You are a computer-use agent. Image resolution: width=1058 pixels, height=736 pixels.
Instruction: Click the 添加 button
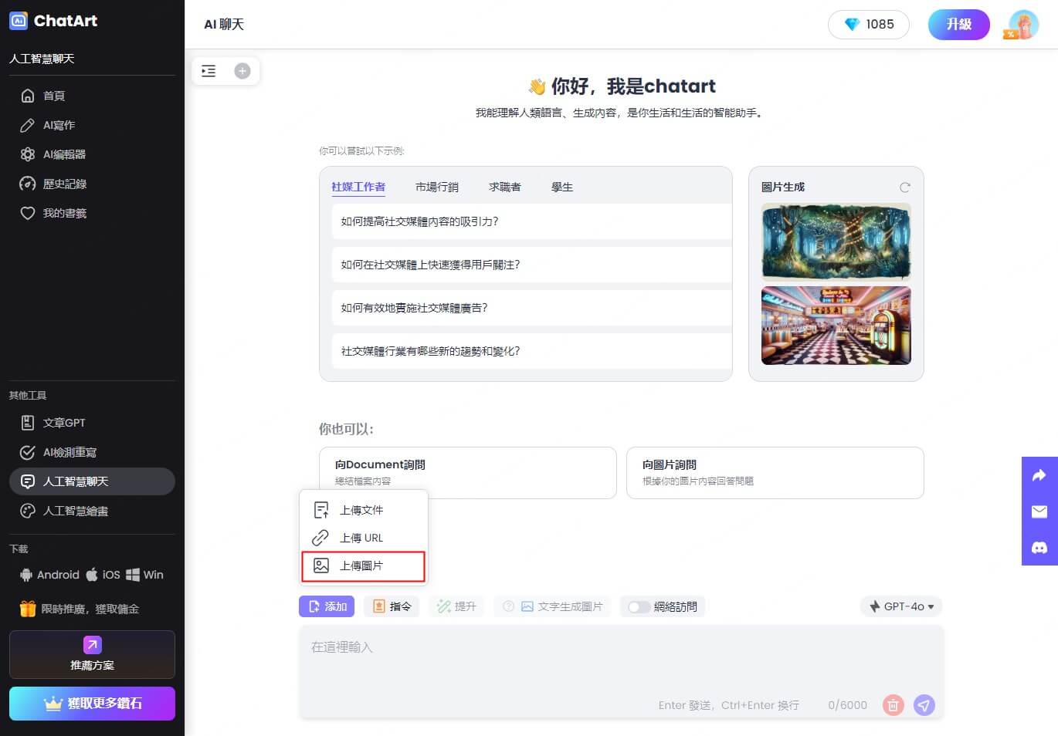coord(327,606)
